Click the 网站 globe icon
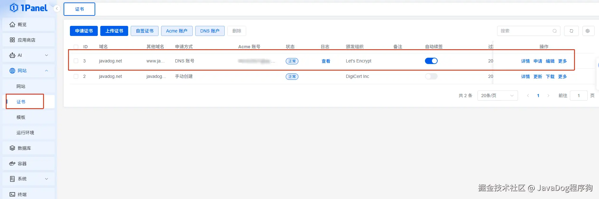 coord(12,71)
